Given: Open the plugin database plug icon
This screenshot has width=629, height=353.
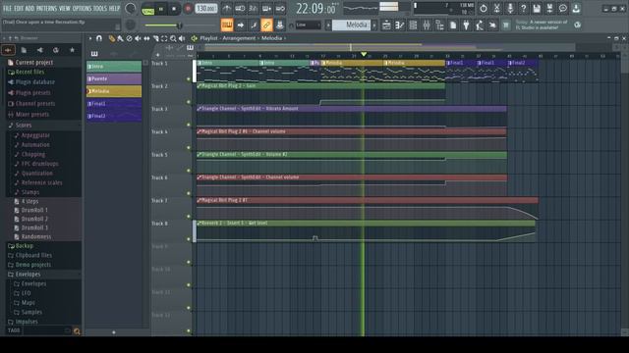Looking at the screenshot, I should tap(466, 25).
